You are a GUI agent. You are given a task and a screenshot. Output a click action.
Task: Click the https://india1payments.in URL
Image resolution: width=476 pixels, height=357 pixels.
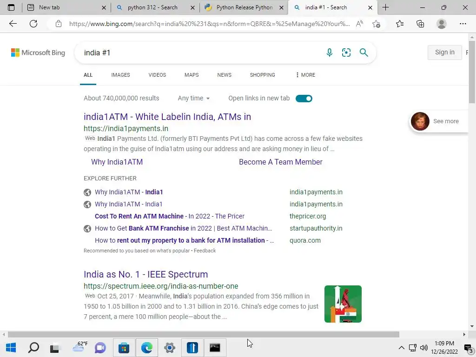point(126,128)
